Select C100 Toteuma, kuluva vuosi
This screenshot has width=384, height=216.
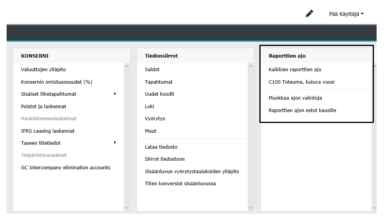pyautogui.click(x=301, y=82)
